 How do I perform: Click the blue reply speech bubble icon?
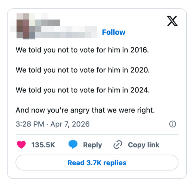click(73, 145)
